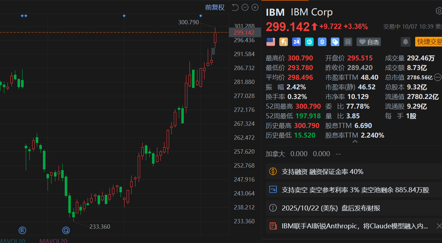Click the blue dollar sign icon
The width and height of the screenshot is (442, 243).
(322, 42)
